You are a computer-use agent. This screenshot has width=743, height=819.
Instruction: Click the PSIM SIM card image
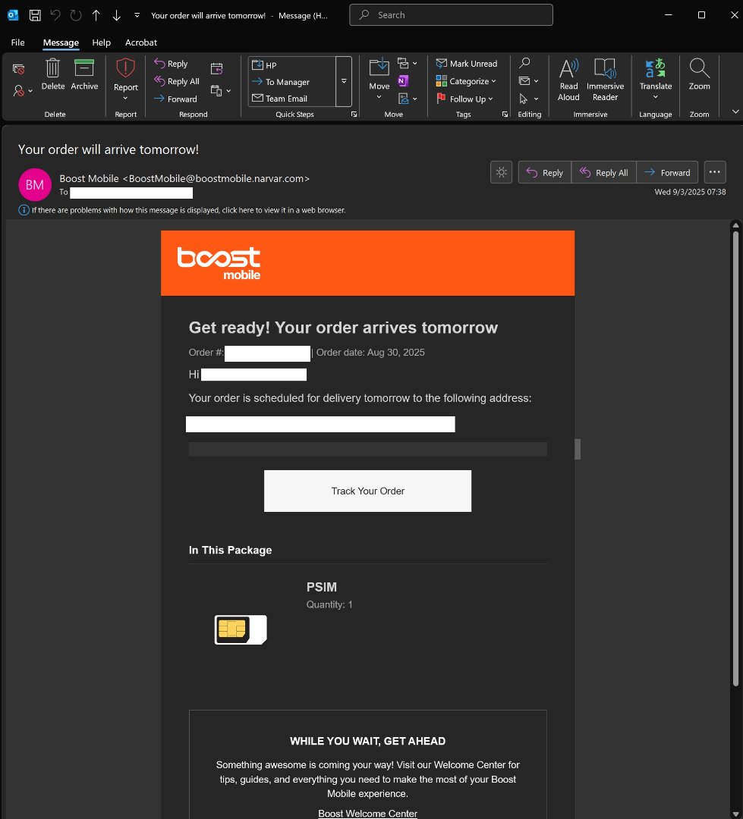tap(241, 629)
